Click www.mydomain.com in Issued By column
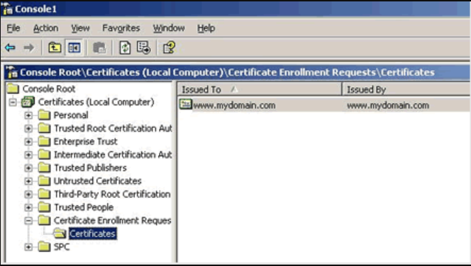Image resolution: width=471 pixels, height=266 pixels. [388, 105]
